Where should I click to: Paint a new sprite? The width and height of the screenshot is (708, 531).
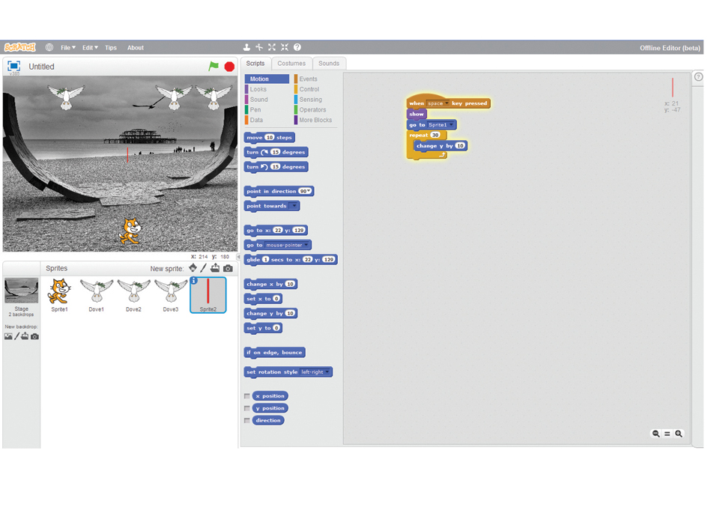pos(204,268)
